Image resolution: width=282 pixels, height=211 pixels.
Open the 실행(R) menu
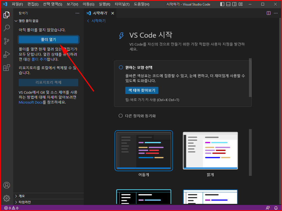coord(104,4)
